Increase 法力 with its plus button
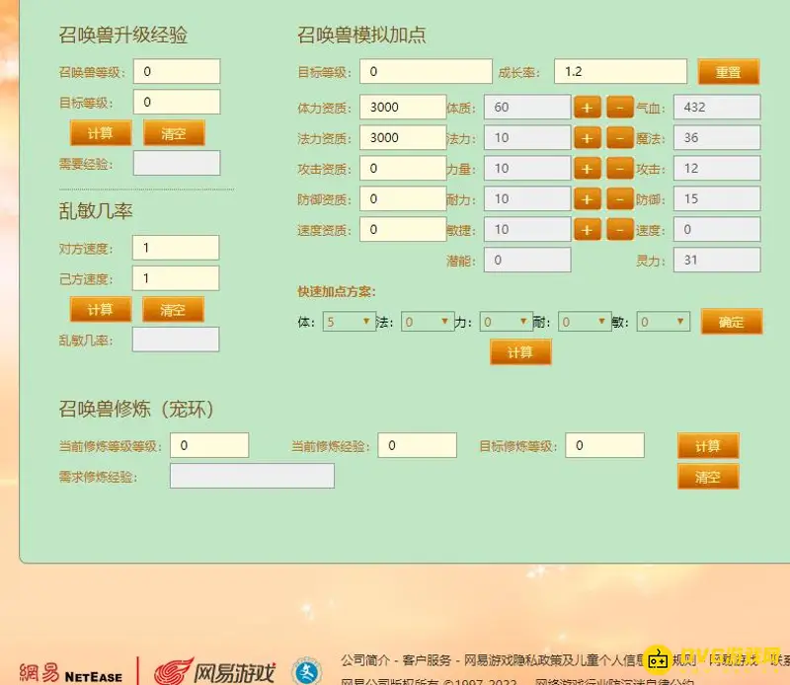The width and height of the screenshot is (790, 685). click(587, 138)
